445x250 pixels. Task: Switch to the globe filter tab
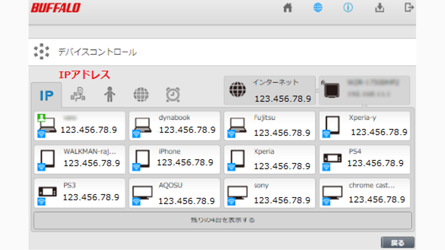(x=141, y=95)
